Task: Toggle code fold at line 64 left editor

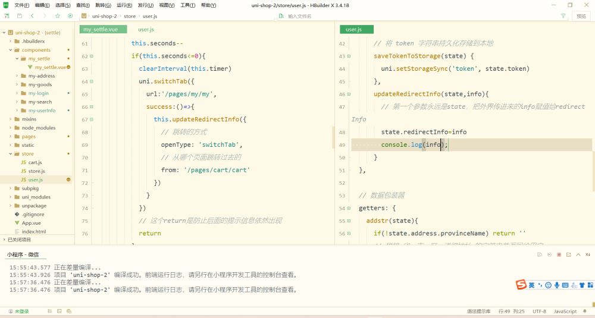Action: (92, 81)
